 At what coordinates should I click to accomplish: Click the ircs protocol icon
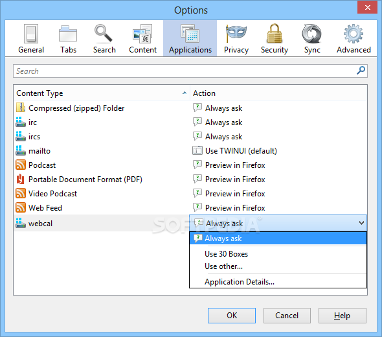[x=21, y=136]
